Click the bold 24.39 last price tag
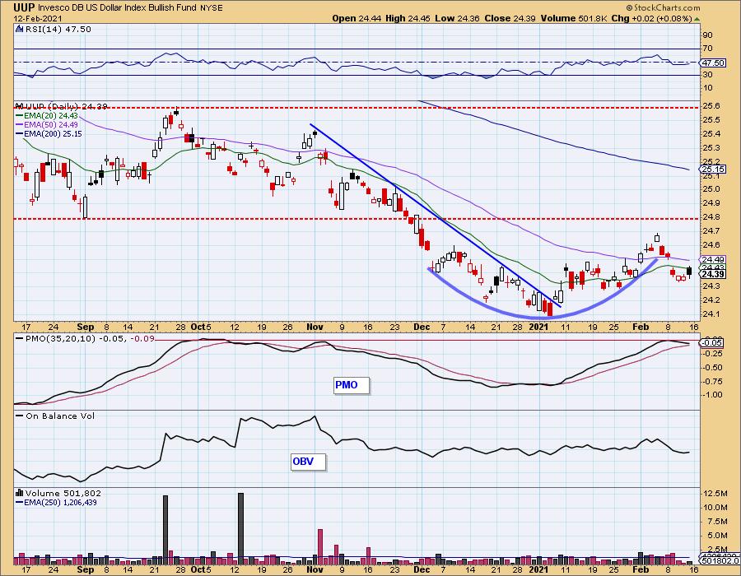The width and height of the screenshot is (741, 576). pos(714,274)
